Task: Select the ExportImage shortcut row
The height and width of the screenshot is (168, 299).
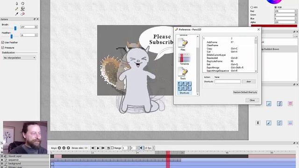Action: point(229,67)
